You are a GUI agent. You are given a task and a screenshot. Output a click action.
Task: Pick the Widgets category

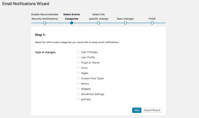point(78,89)
